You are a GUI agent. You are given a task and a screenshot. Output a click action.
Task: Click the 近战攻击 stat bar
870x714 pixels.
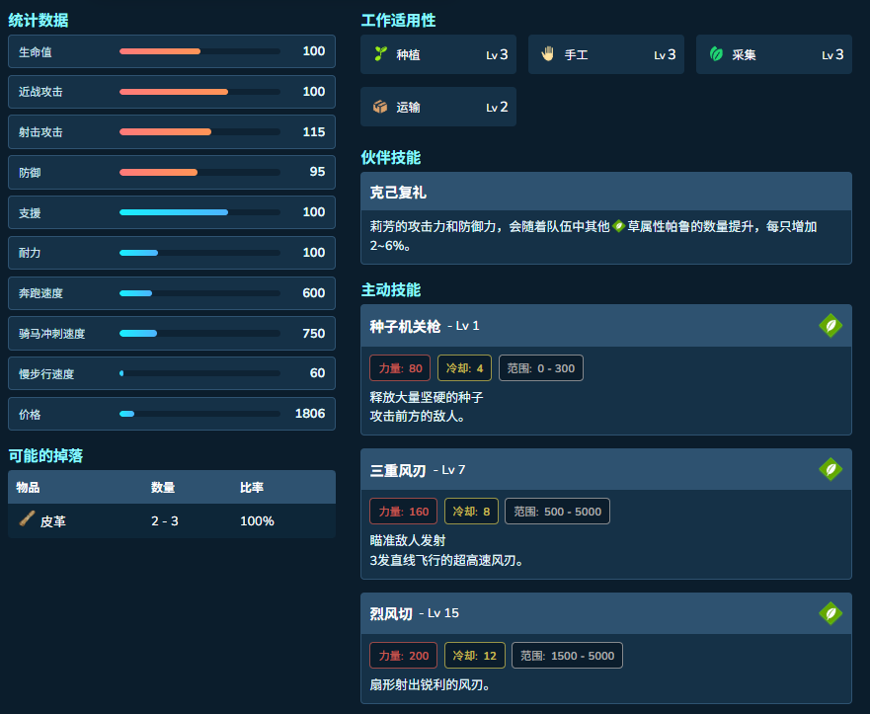pos(199,92)
